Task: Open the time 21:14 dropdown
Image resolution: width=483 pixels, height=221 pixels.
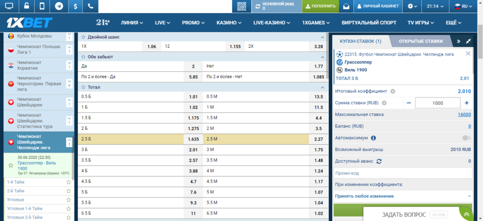Action: [435, 6]
